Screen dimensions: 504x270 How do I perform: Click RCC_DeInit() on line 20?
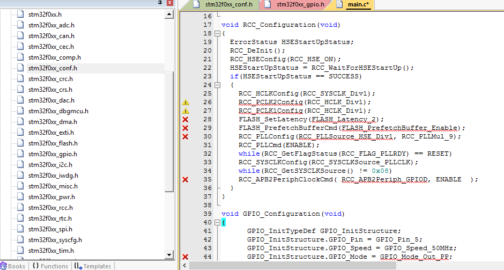click(256, 50)
